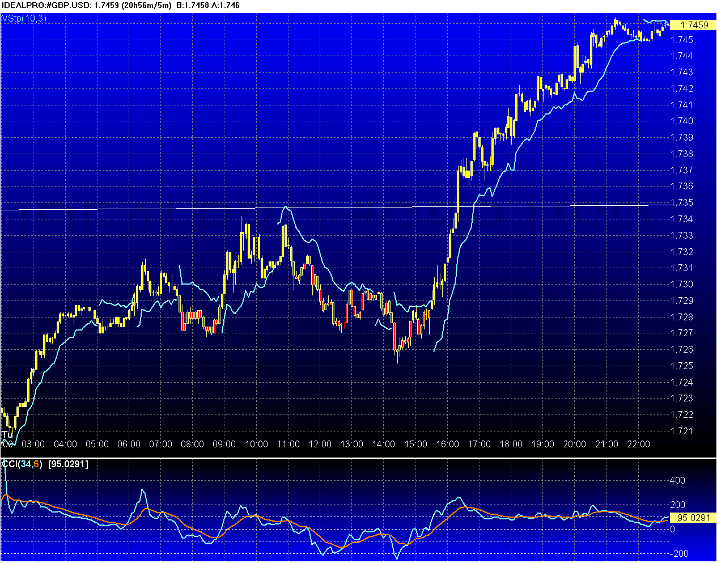Click the 1.740 price axis label
The height and width of the screenshot is (563, 717).
[x=681, y=121]
